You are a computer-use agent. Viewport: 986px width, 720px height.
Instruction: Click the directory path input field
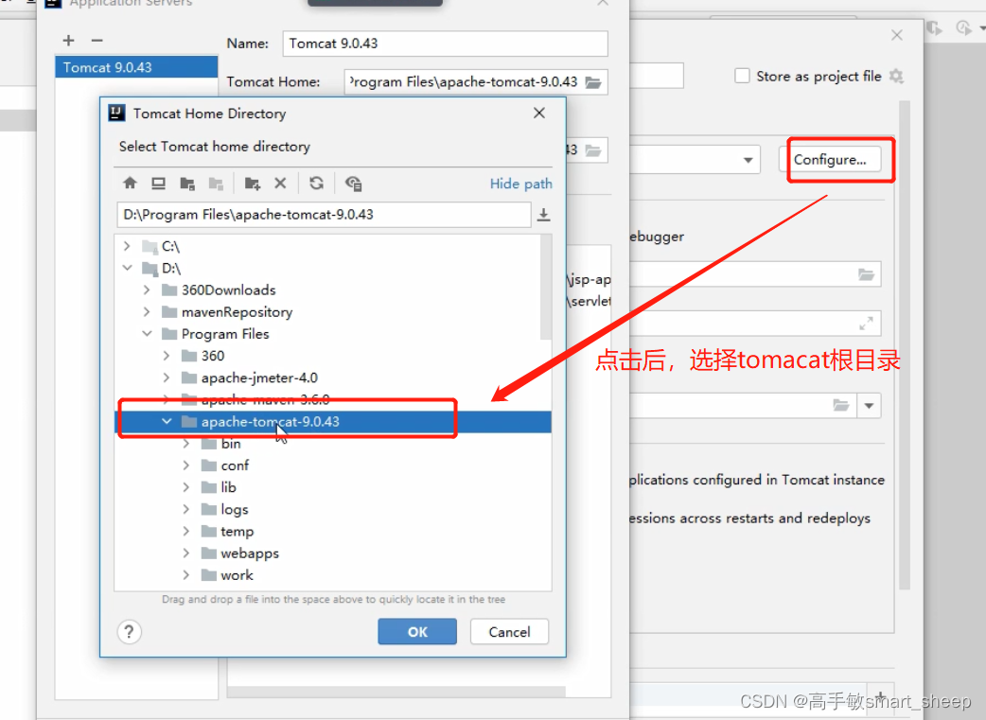point(324,215)
